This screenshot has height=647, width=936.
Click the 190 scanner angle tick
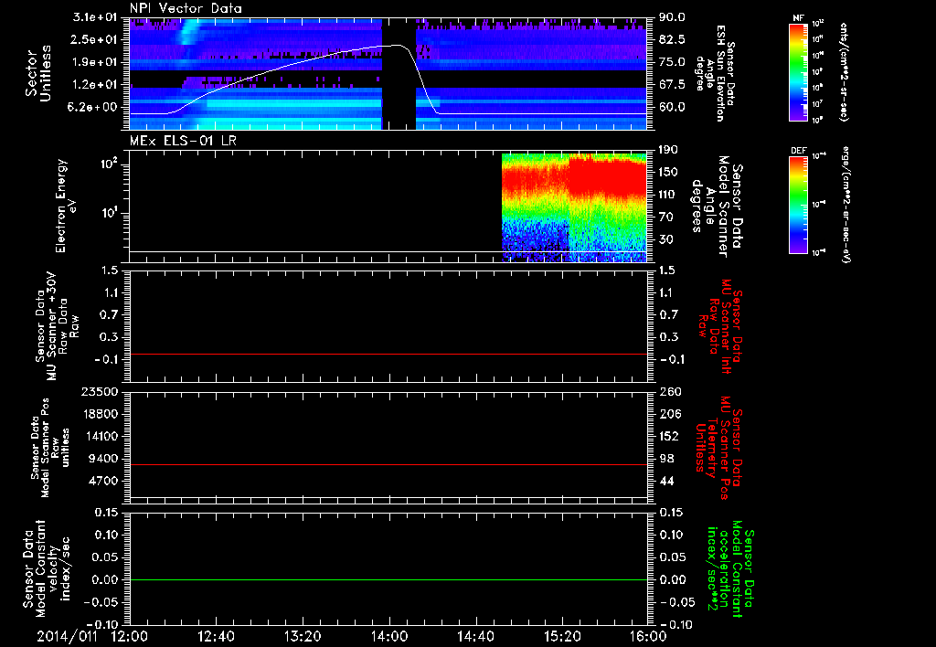(x=668, y=150)
